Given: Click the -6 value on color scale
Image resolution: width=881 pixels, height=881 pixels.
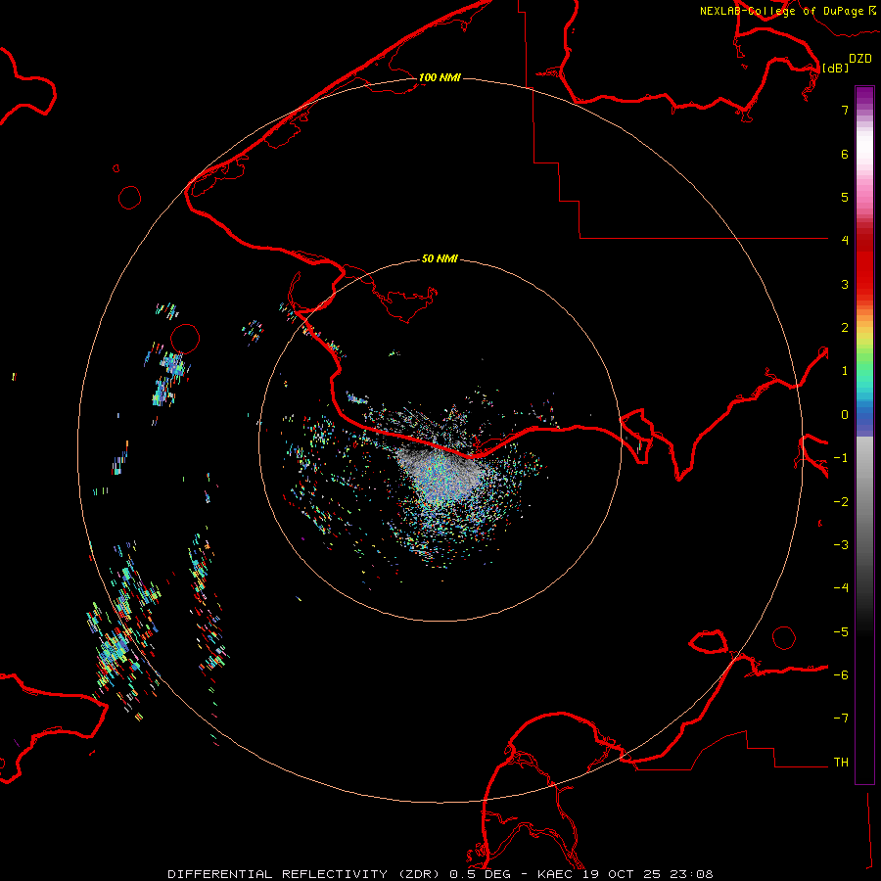Looking at the screenshot, I should [841, 675].
